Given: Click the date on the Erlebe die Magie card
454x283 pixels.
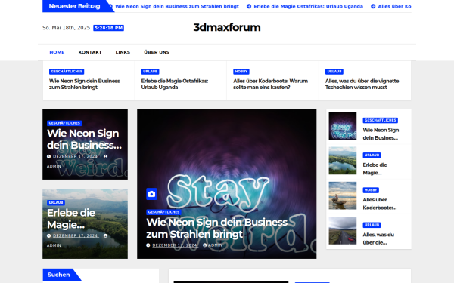Looking at the screenshot, I should (x=76, y=235).
